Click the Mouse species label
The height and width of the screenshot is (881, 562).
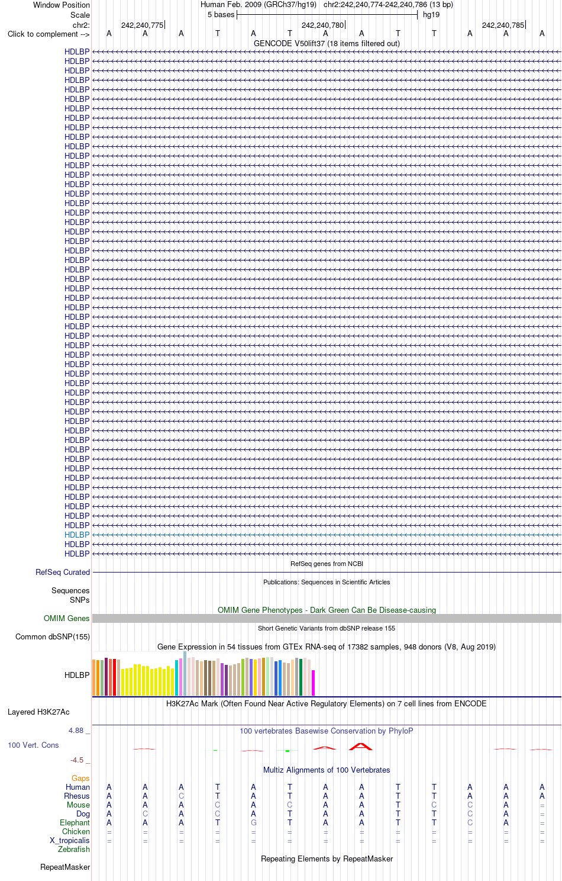coord(78,805)
